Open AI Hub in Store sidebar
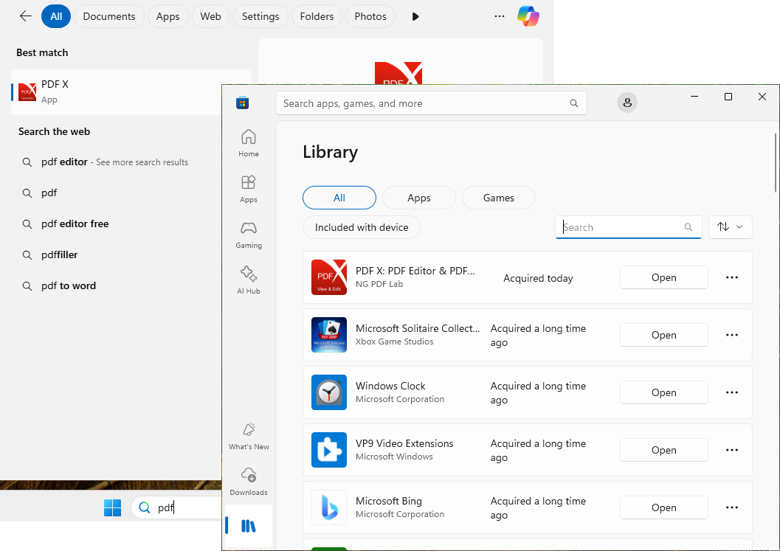The image size is (780, 551). click(248, 280)
